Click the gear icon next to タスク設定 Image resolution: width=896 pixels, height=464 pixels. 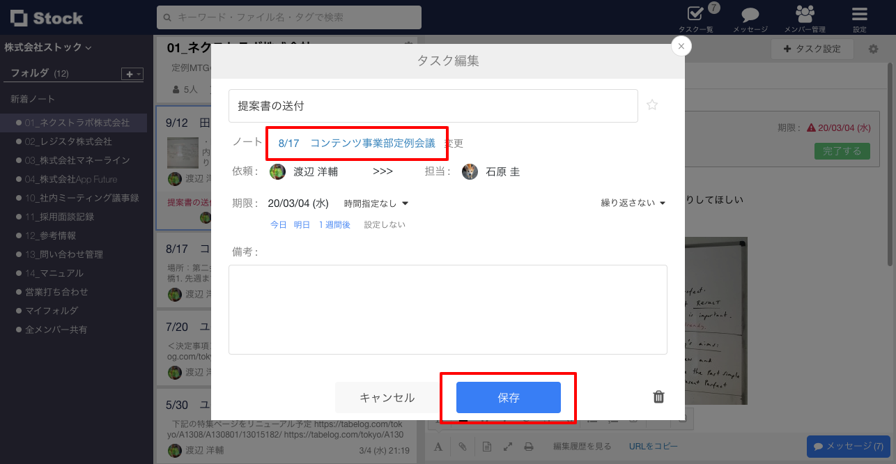tap(873, 48)
